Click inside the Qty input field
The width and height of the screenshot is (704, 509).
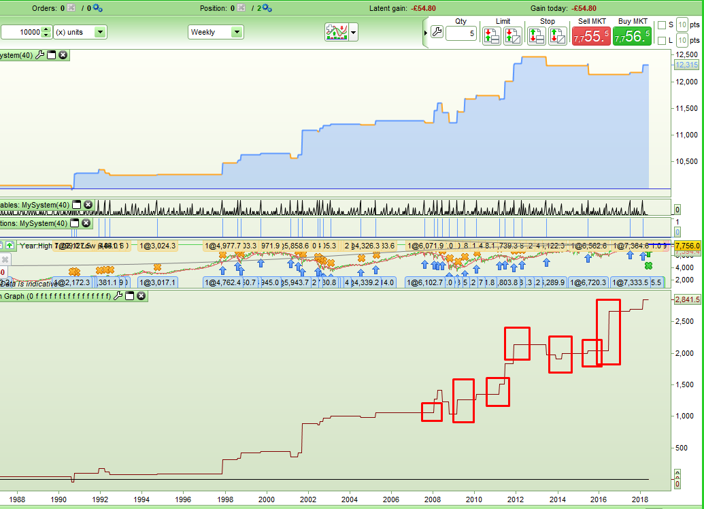click(x=460, y=33)
